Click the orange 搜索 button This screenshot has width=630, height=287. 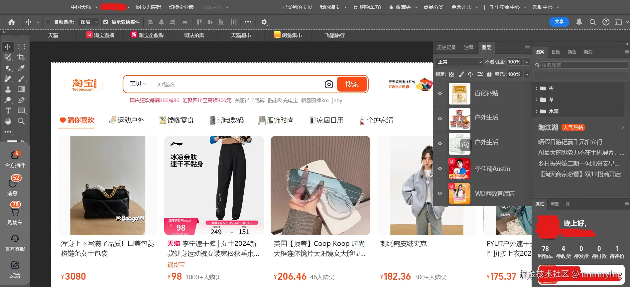352,84
